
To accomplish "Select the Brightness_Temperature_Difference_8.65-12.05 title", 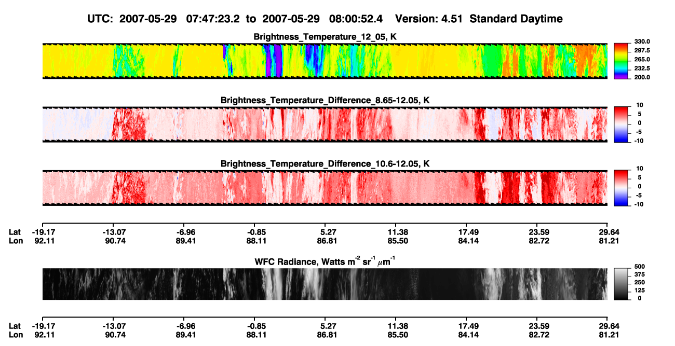I will 325,100.
